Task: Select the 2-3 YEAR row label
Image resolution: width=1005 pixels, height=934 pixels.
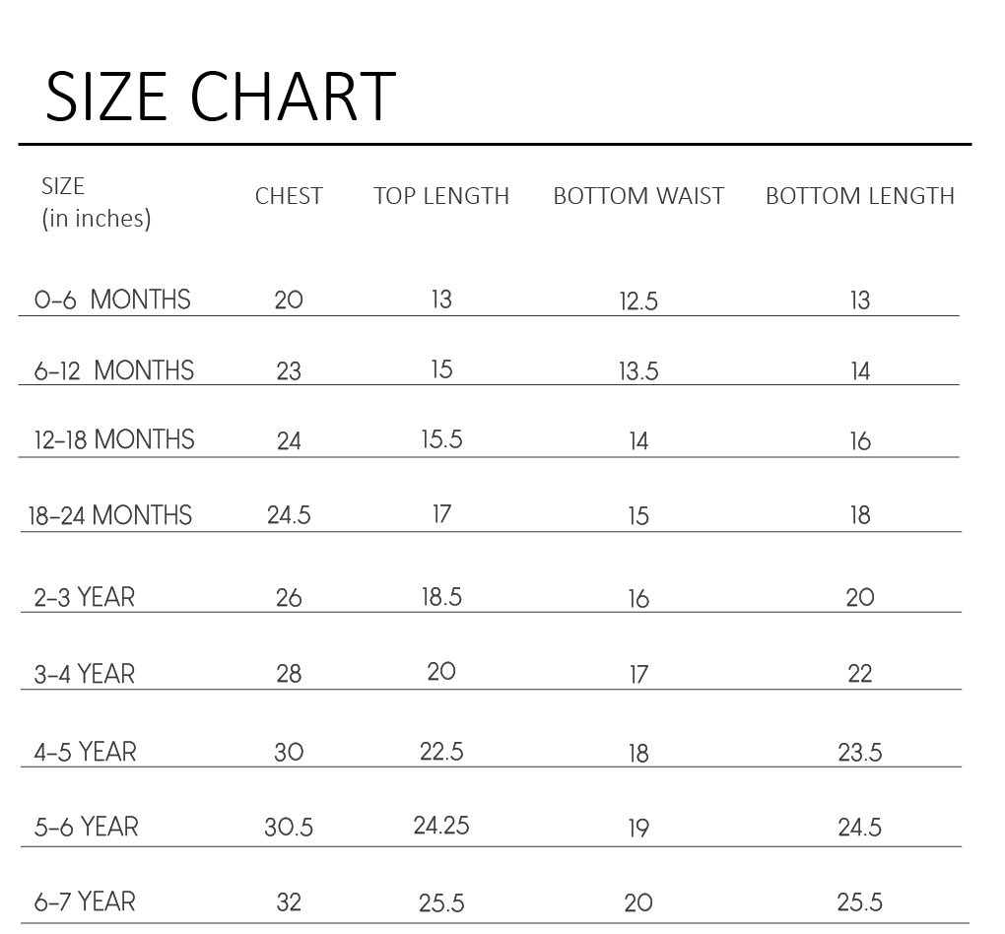Action: click(x=85, y=596)
